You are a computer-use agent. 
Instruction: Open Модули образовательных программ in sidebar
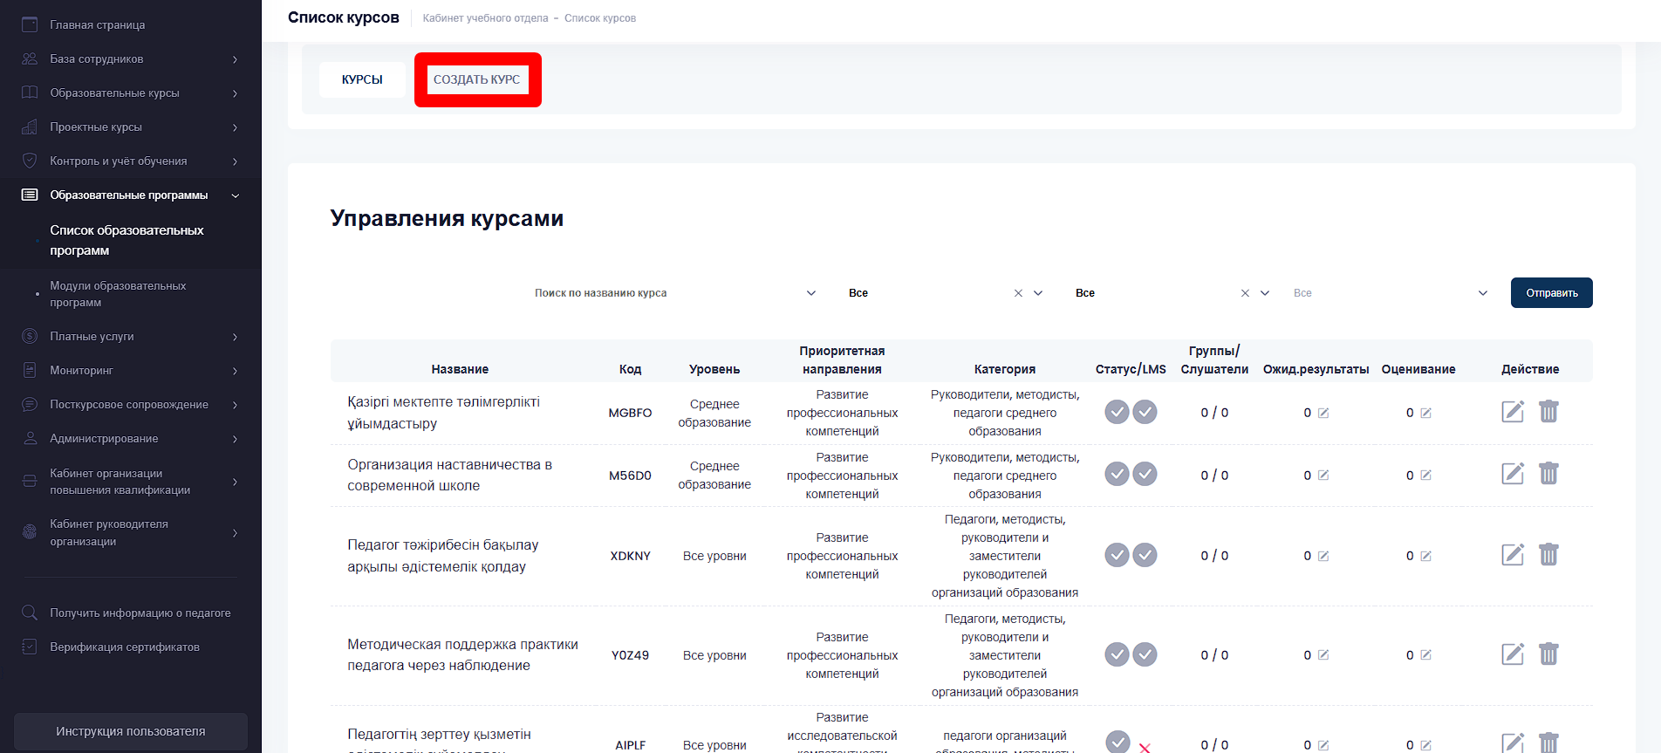pos(118,294)
